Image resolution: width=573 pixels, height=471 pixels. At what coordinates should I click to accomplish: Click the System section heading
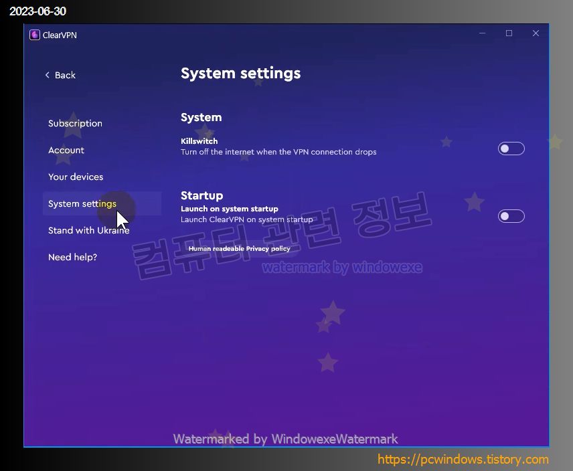tap(201, 117)
